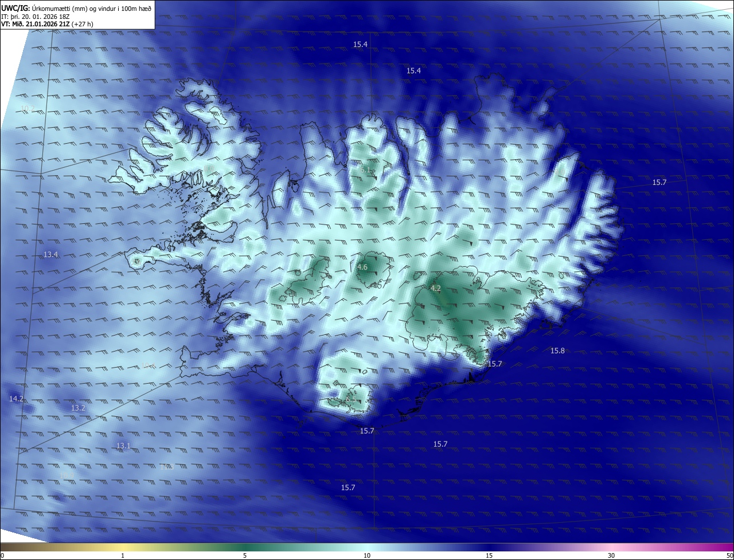Click the '0' tick on the colour scale
Image resolution: width=734 pixels, height=560 pixels.
pos(2,555)
